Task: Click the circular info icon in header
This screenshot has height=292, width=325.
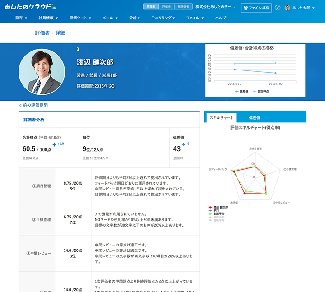Action: click(x=278, y=8)
